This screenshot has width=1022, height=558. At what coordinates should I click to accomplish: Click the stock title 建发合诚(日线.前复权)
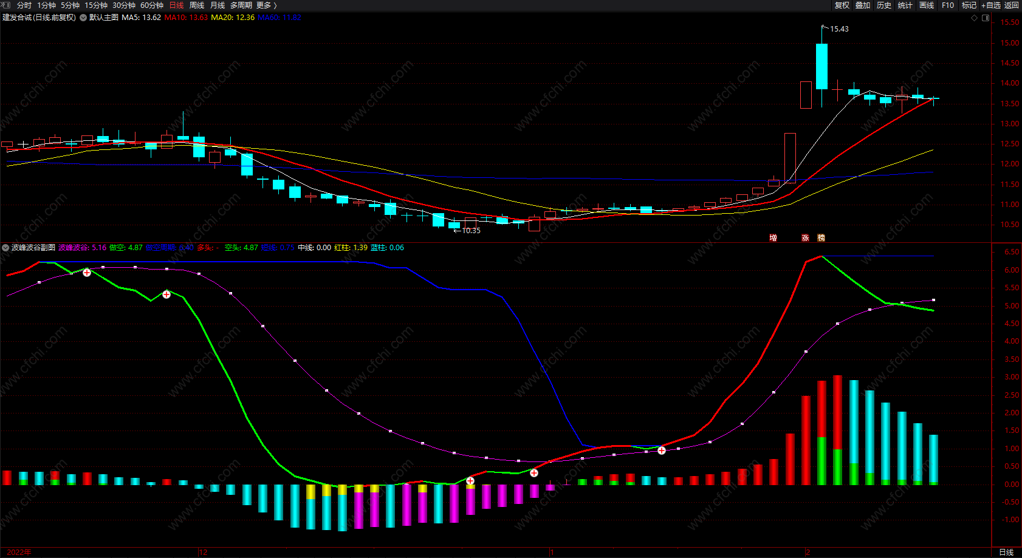(x=39, y=18)
